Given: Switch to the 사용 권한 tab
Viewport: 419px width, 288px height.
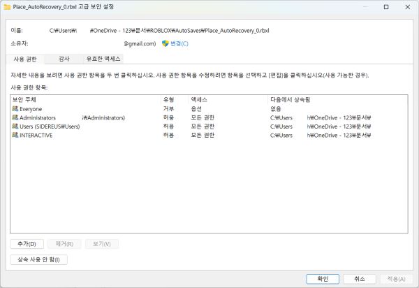Looking at the screenshot, I should (25, 59).
